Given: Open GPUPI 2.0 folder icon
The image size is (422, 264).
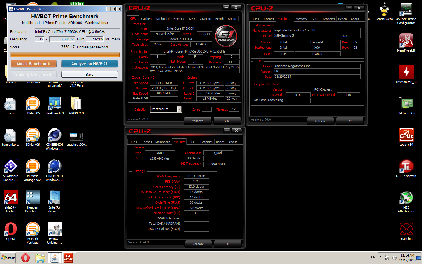Looking at the screenshot, I should coord(76,106).
